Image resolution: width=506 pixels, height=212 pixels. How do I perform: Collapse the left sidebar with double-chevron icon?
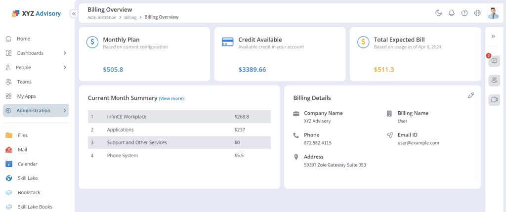[x=74, y=13]
